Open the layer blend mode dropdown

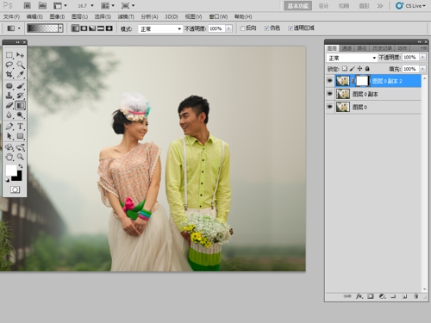[352, 58]
